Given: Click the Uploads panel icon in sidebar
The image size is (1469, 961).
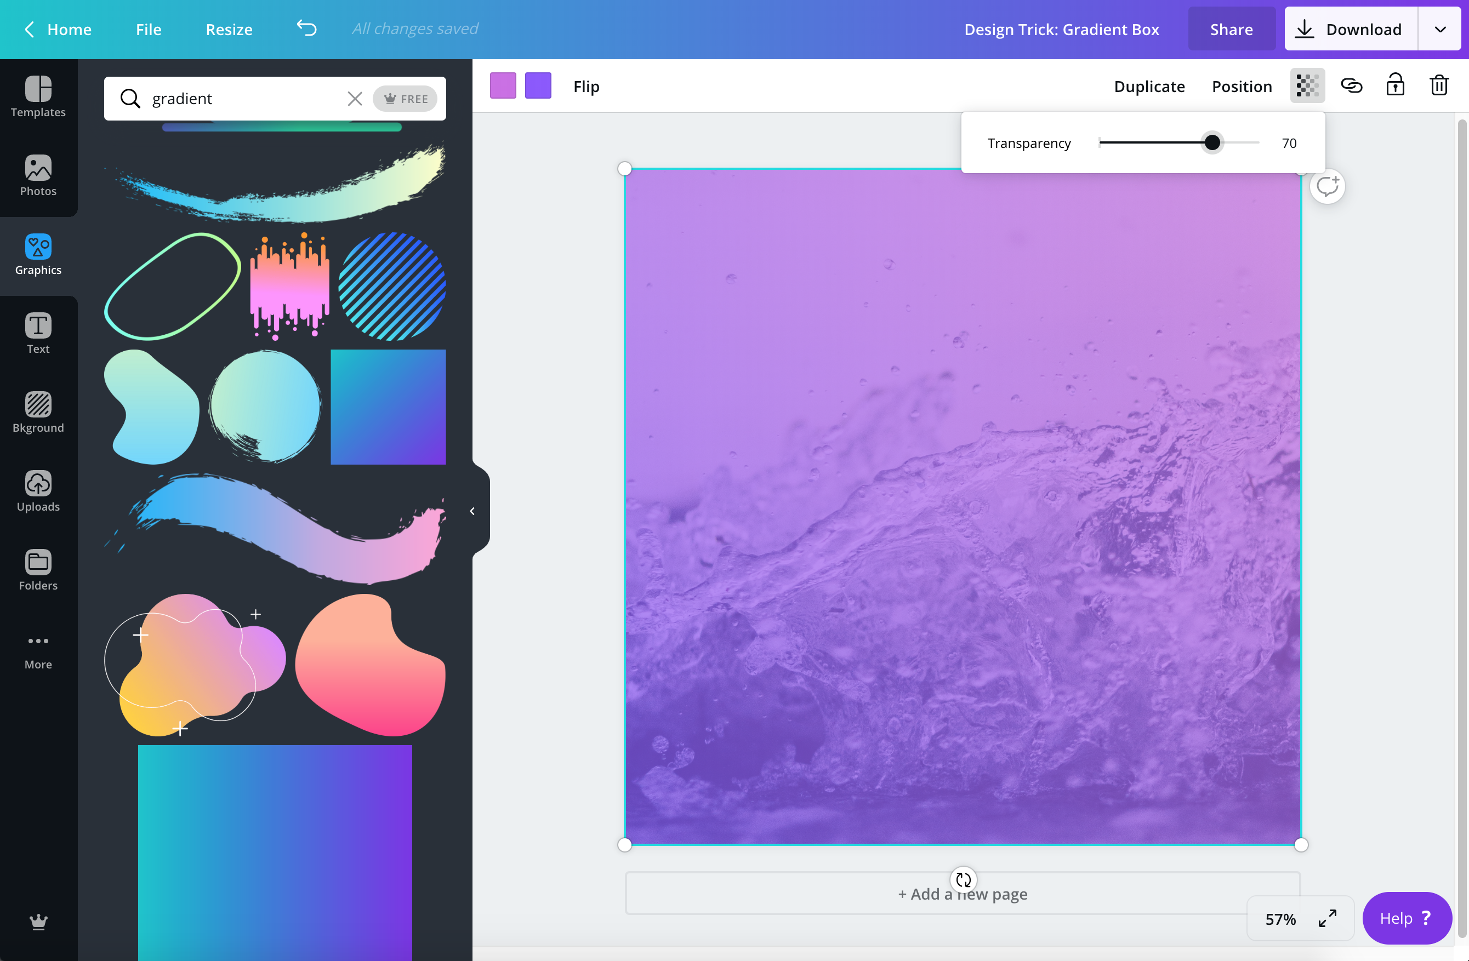Looking at the screenshot, I should tap(38, 491).
